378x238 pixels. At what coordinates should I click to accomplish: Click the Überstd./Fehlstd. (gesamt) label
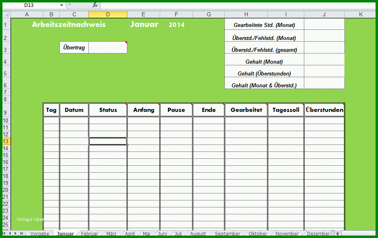tap(264, 50)
